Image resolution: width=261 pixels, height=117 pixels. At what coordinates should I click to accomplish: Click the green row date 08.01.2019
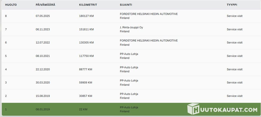(x=43, y=109)
